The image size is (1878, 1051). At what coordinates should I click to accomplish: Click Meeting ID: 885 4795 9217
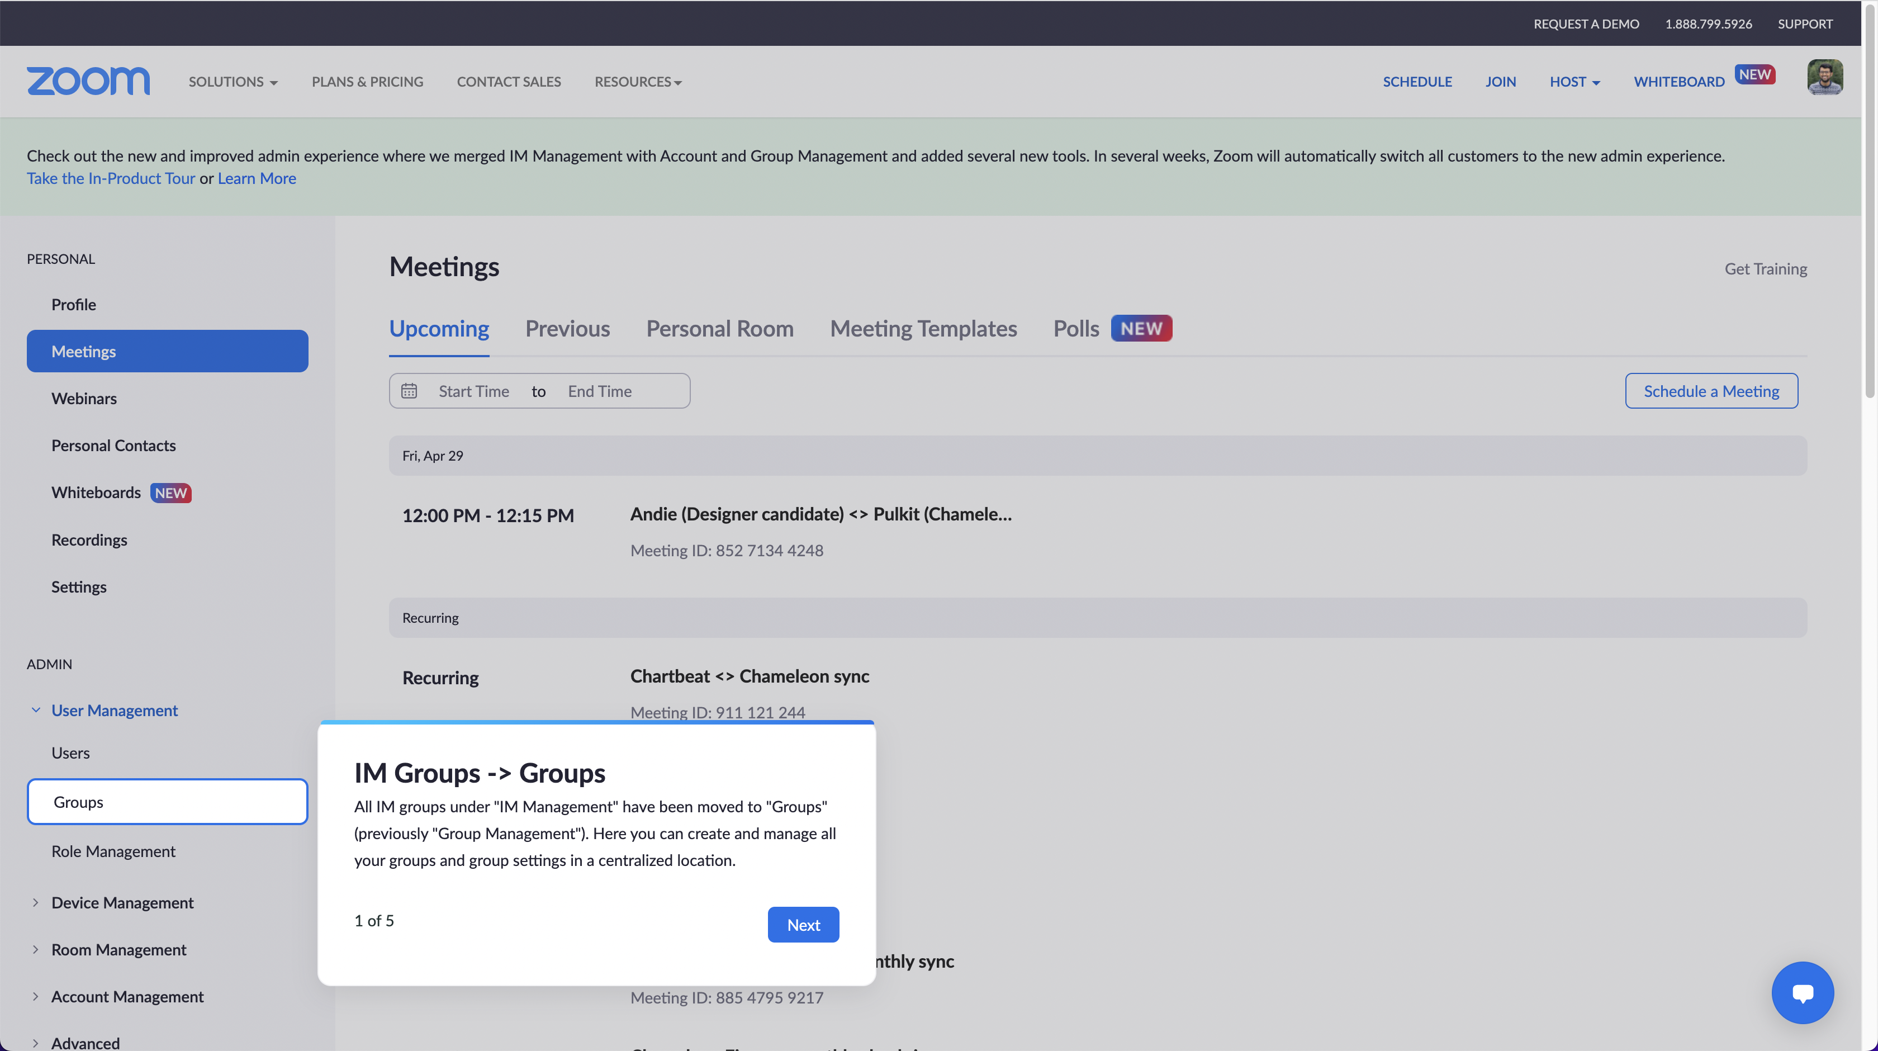pos(727,998)
